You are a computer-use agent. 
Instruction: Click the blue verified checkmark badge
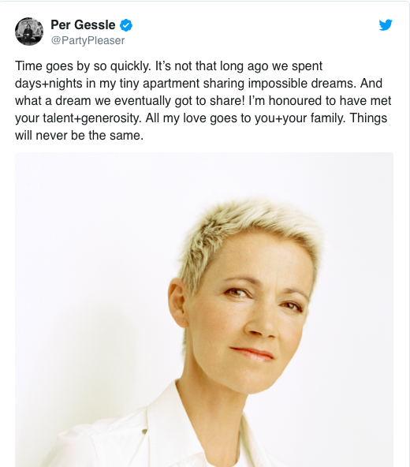[126, 25]
